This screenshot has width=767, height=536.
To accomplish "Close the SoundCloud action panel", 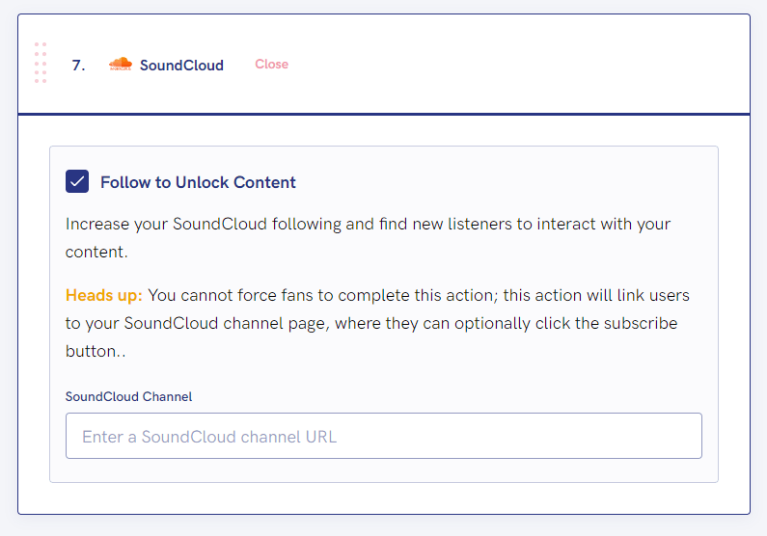I will tap(271, 64).
